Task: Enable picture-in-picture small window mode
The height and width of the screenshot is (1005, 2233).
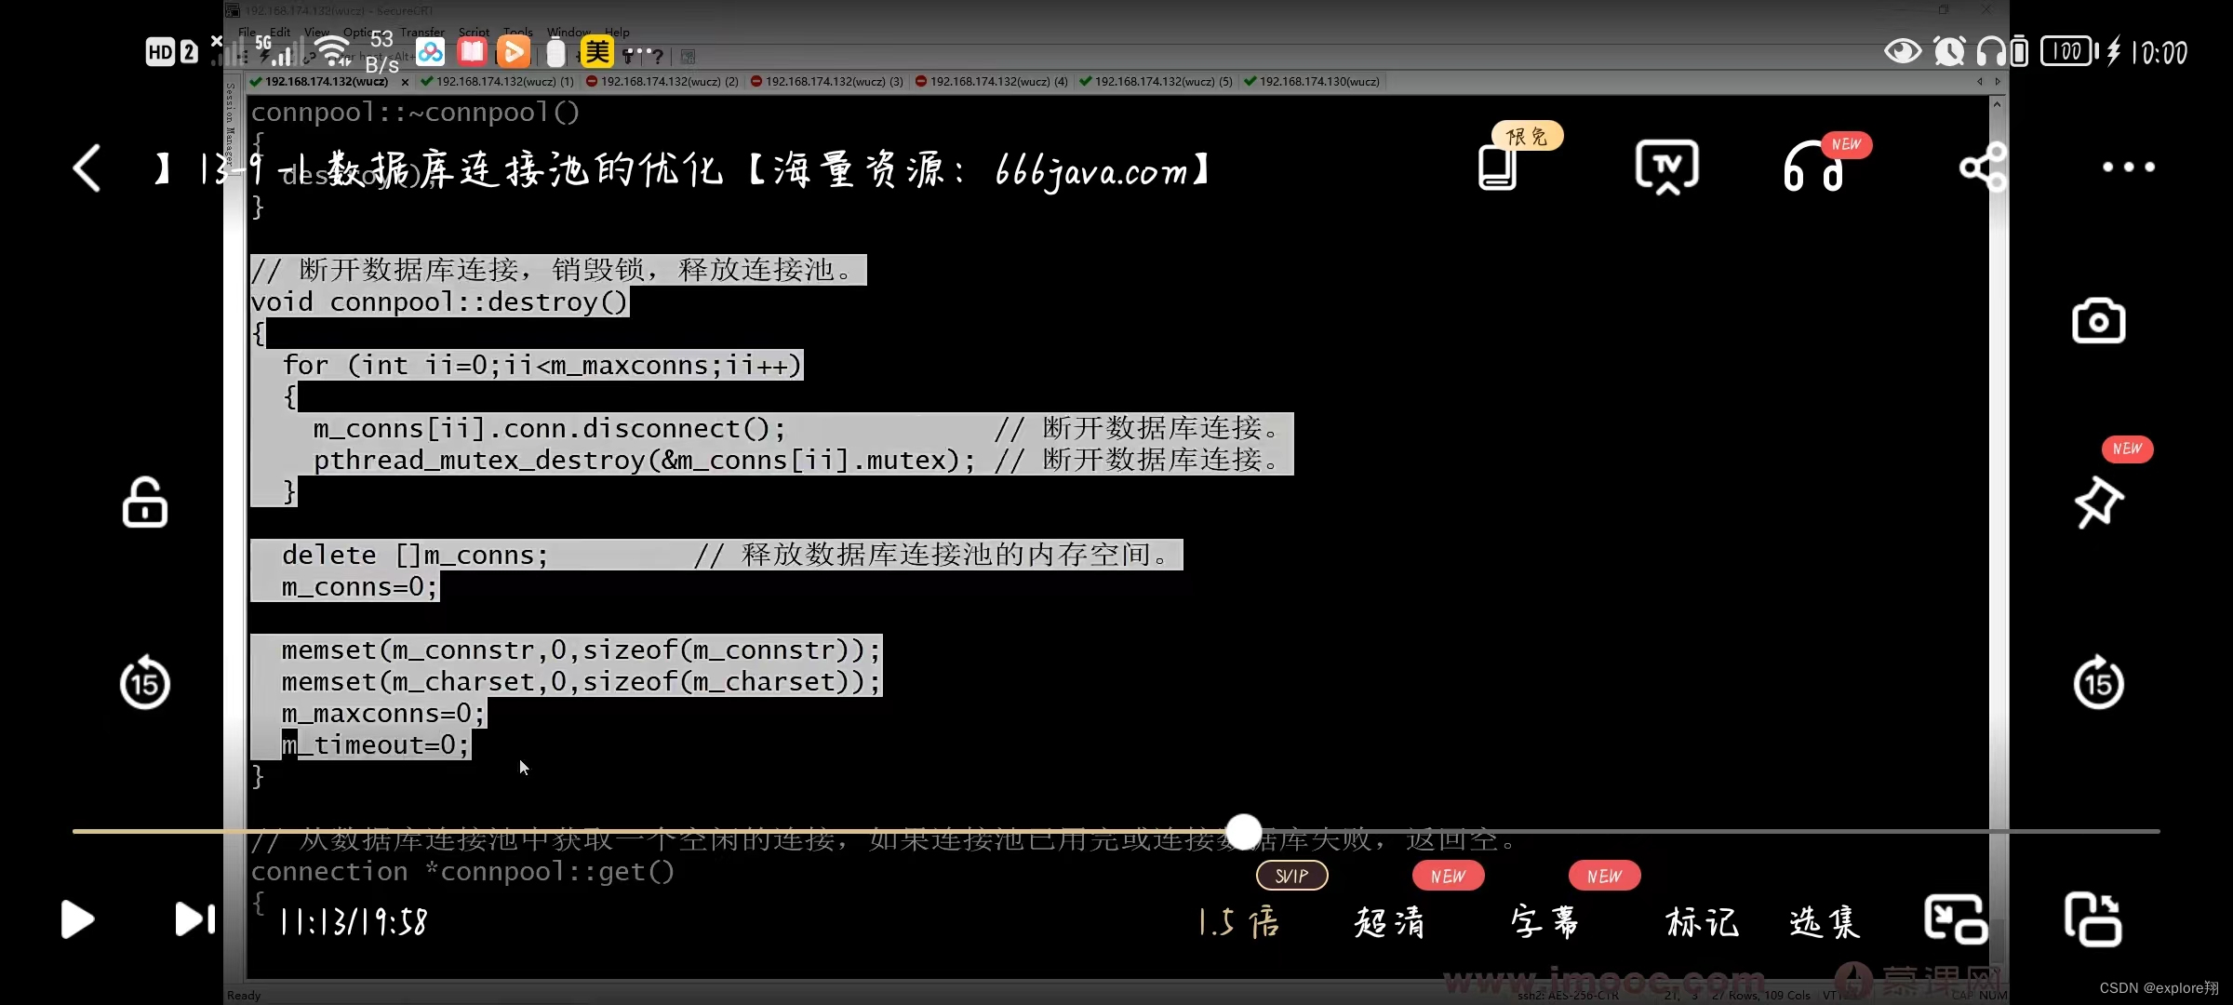Action: 1956,919
